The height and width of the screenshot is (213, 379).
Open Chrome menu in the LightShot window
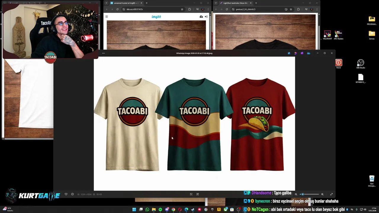[x=317, y=9]
